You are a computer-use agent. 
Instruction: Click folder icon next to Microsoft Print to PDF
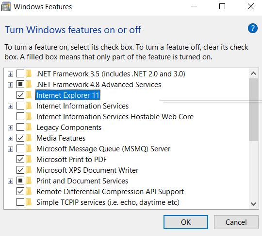point(29,160)
